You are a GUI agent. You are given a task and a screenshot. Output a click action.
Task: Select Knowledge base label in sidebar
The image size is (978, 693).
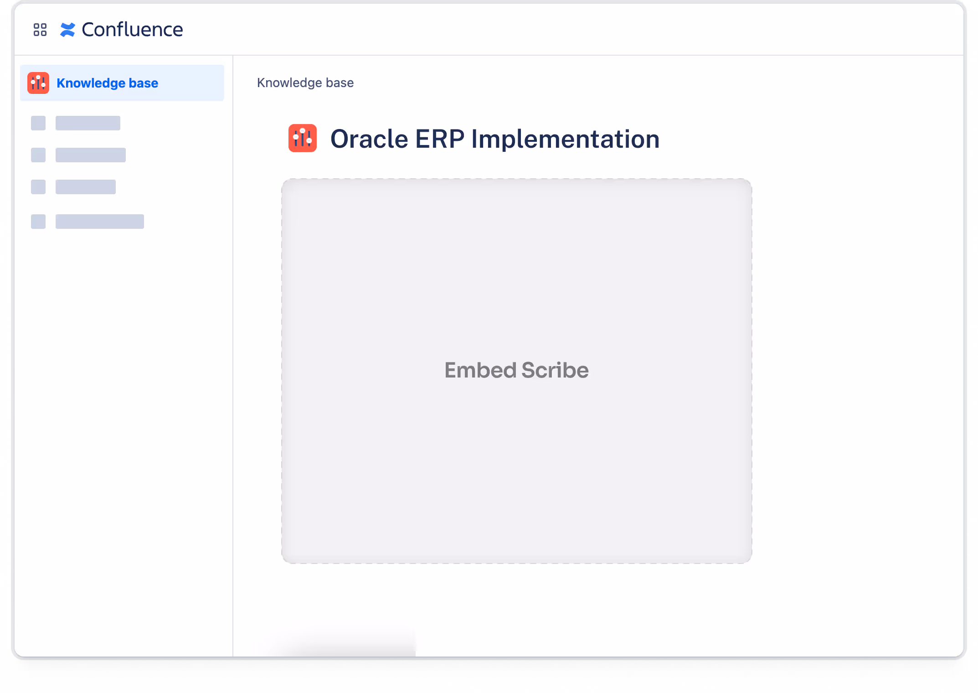click(107, 83)
